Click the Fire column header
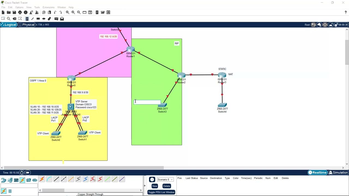 click(x=179, y=178)
